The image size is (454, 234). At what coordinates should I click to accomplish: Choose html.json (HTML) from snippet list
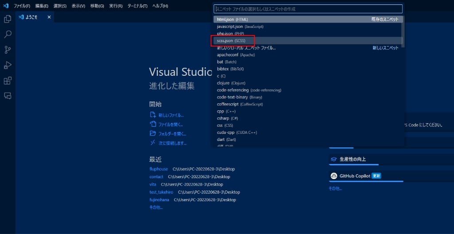click(231, 19)
